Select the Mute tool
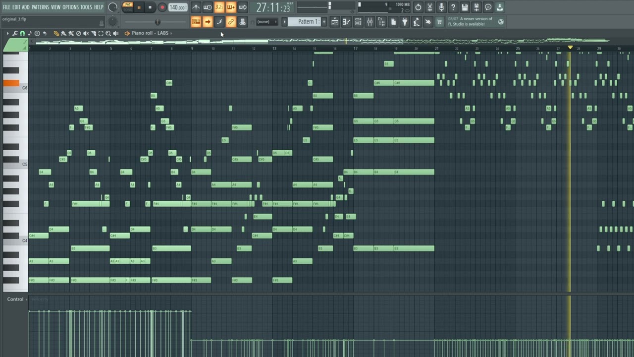 click(86, 33)
